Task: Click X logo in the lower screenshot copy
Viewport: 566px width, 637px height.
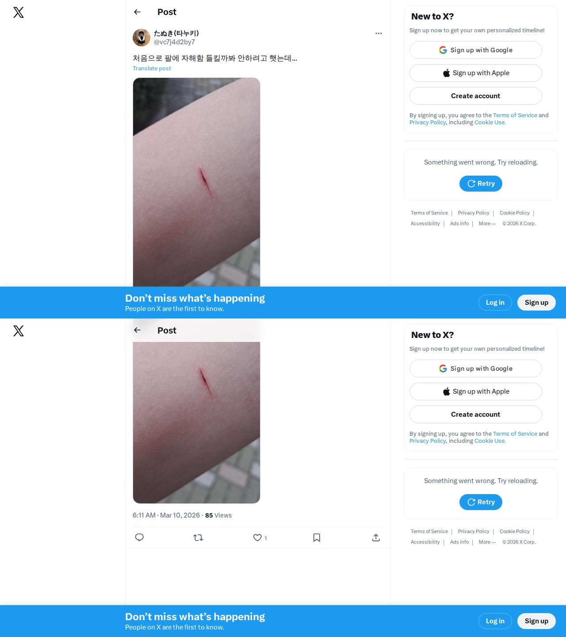Action: click(x=19, y=330)
